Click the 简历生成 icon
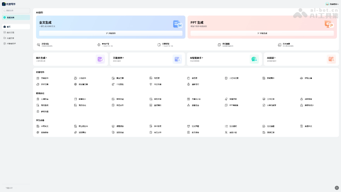 [x=38, y=105]
